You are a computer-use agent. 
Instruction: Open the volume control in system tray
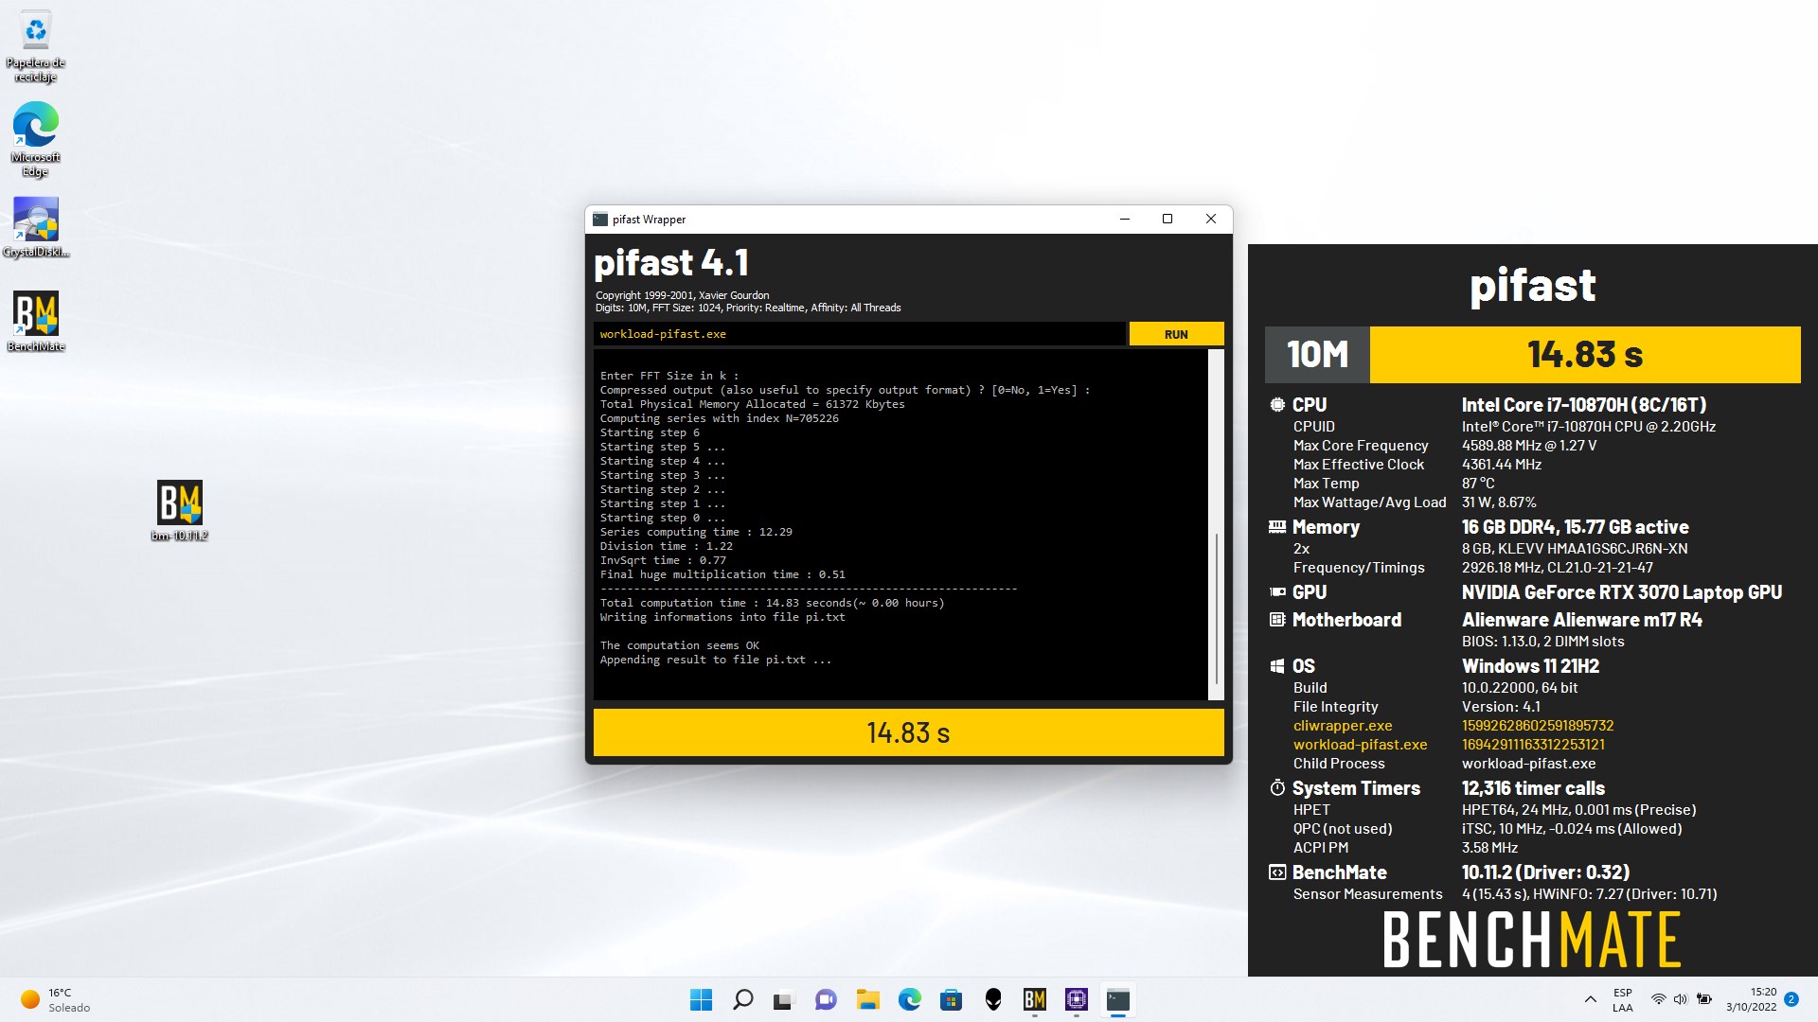[1681, 999]
